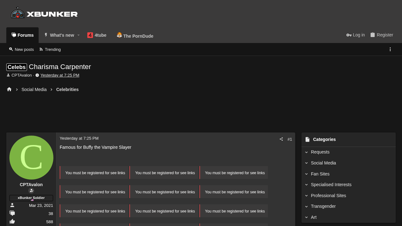Open the 4tube link
This screenshot has height=226, width=402.
tap(97, 35)
